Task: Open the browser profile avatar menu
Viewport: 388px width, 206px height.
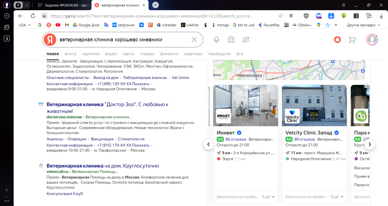Action: coord(7,5)
